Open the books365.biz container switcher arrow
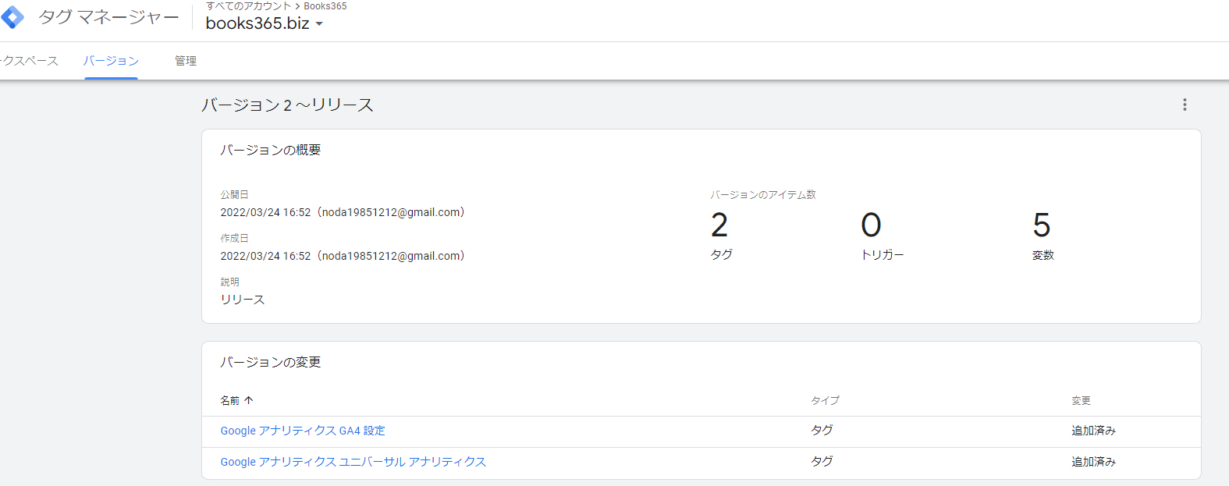The width and height of the screenshot is (1229, 486). click(320, 24)
